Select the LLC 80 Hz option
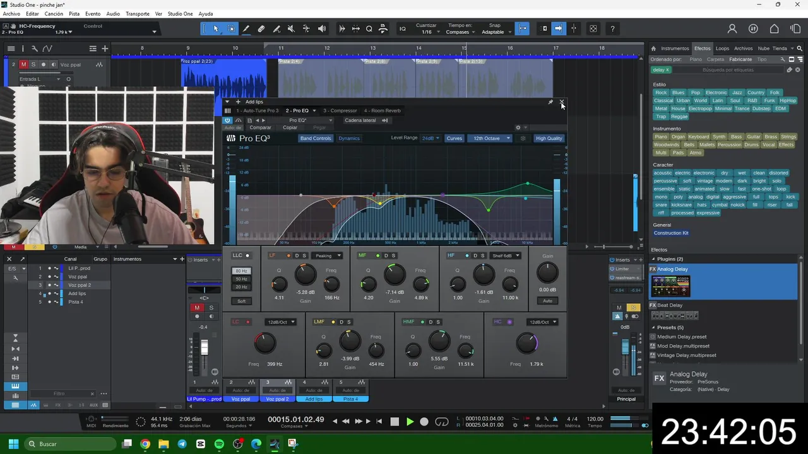This screenshot has height=454, width=808. click(241, 271)
